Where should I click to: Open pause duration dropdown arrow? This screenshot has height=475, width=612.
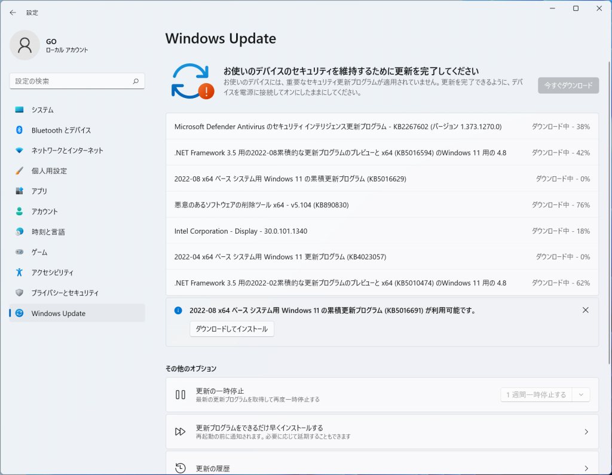click(581, 394)
